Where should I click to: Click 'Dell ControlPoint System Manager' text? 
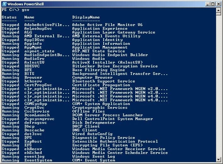click(x=112, y=119)
